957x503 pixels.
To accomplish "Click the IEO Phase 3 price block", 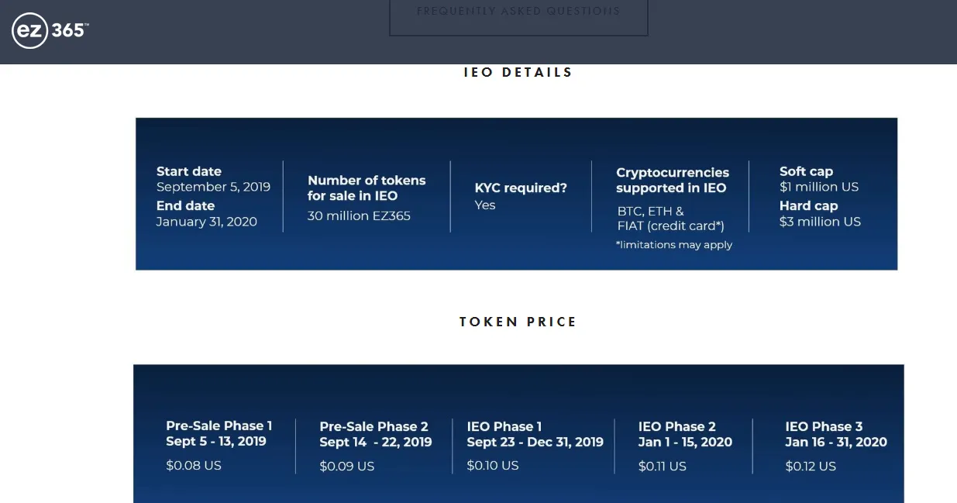I will (836, 446).
